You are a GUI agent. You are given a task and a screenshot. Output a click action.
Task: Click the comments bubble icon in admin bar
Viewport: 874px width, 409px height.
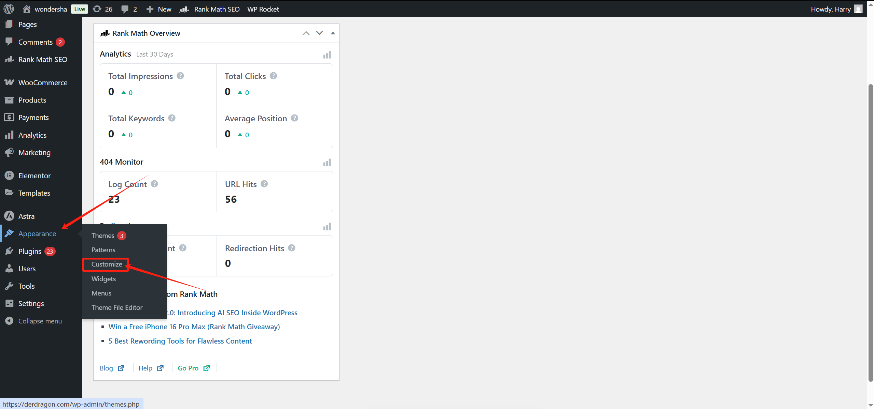[125, 9]
